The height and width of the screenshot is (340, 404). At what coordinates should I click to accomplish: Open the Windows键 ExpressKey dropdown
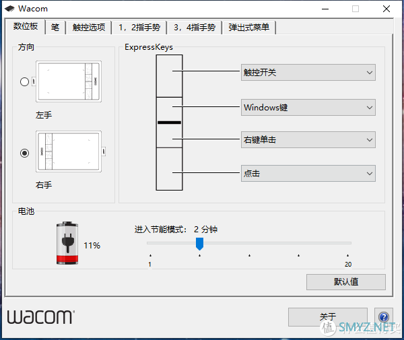(308, 108)
